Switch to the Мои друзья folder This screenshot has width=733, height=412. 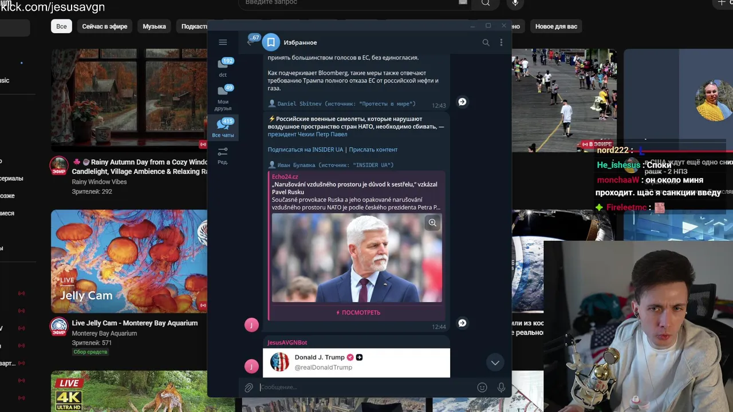click(x=223, y=97)
